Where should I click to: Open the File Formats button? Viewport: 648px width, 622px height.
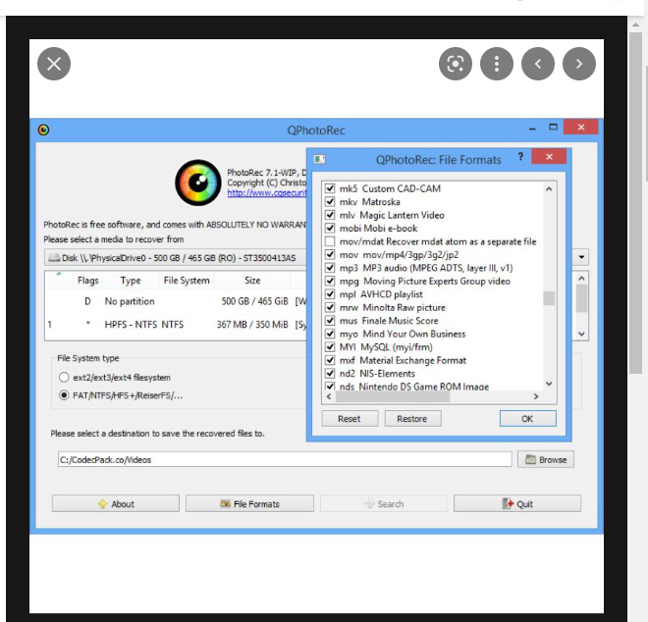[x=249, y=504]
